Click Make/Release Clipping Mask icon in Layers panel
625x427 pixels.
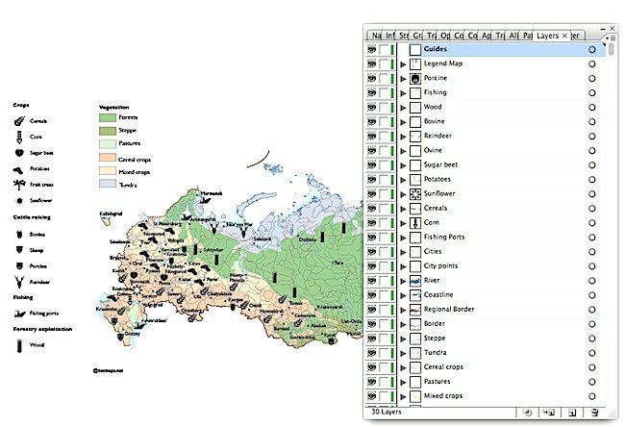tap(527, 413)
